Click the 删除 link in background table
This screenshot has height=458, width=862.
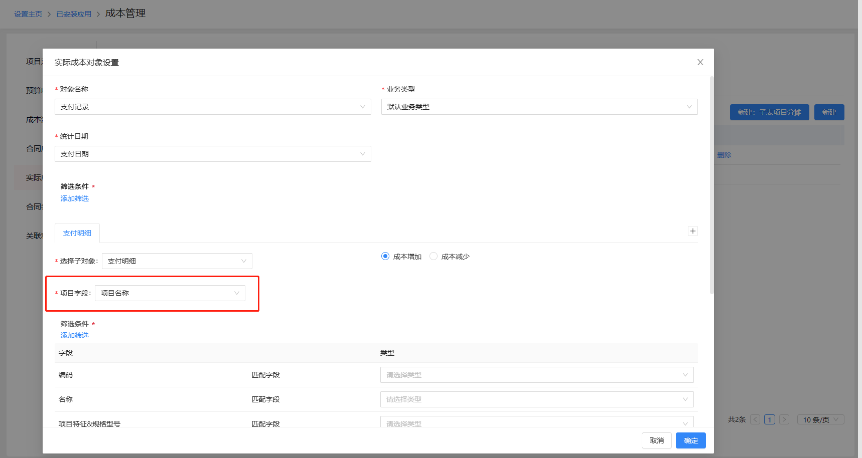point(724,155)
